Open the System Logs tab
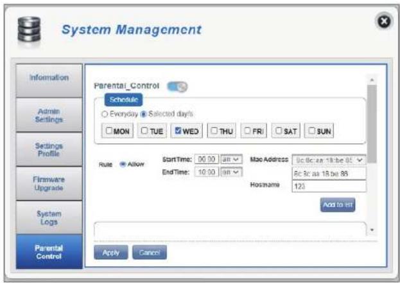 49,217
